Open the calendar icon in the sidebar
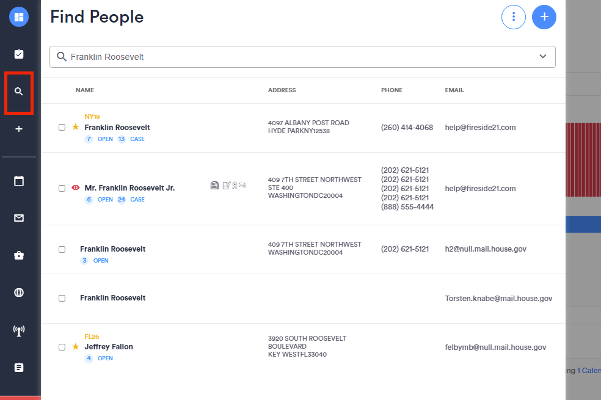This screenshot has width=601, height=400. pos(19,180)
